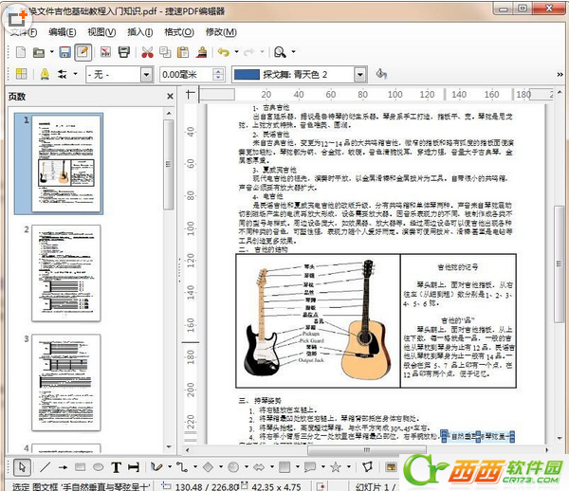Screen dimensions: 569x491
Task: Open the zoom magnifier dropdown arrow
Action: click(291, 51)
